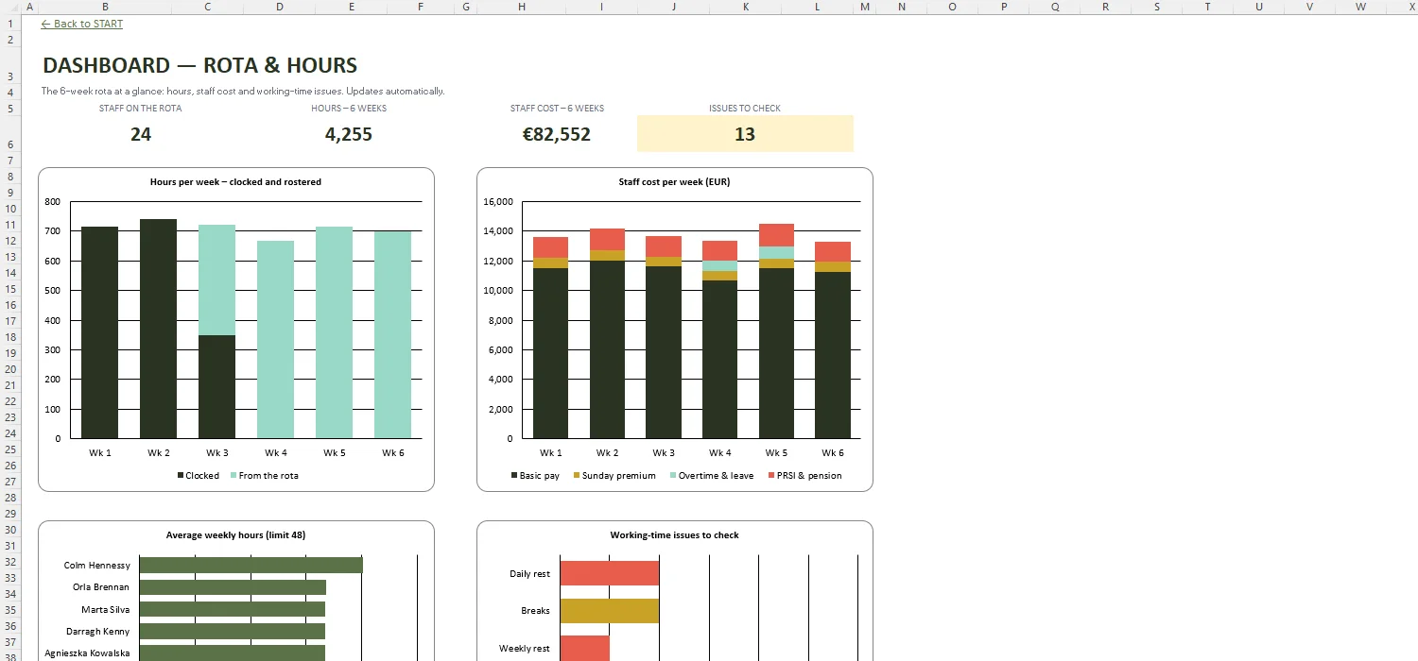The height and width of the screenshot is (661, 1418).
Task: Select the Wk 6 rota hours bar
Action: (393, 335)
